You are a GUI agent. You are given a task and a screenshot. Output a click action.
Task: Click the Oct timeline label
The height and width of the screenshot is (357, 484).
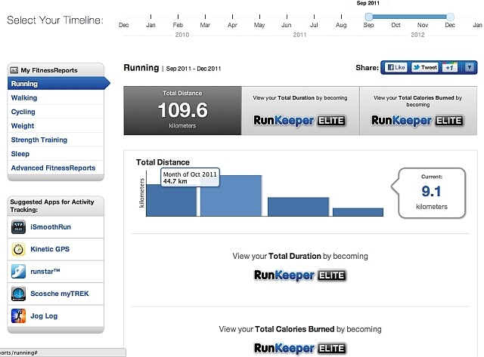tap(396, 25)
